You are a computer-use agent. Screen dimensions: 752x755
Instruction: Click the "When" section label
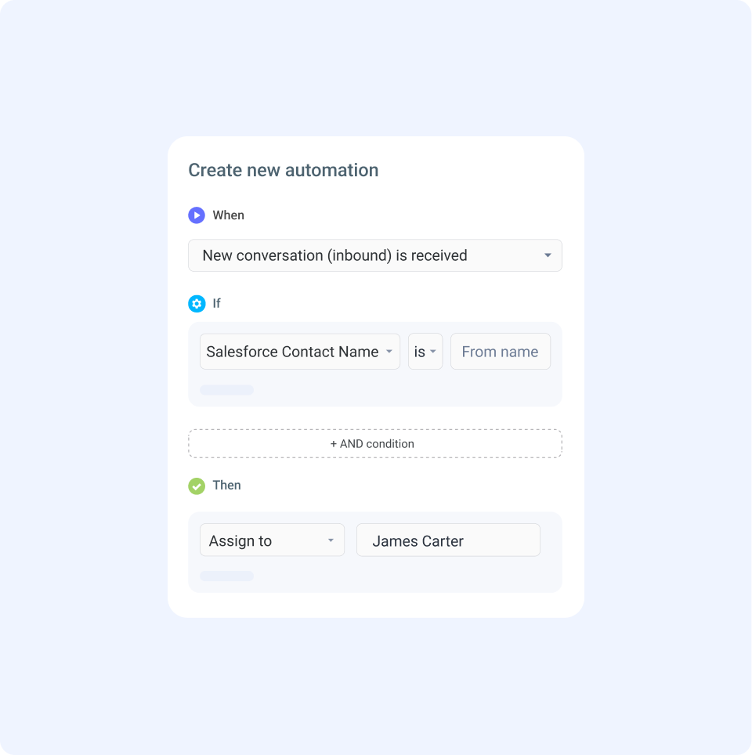click(229, 215)
